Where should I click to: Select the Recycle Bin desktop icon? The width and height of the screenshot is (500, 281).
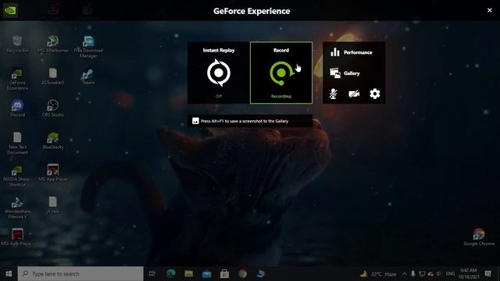pos(17,44)
